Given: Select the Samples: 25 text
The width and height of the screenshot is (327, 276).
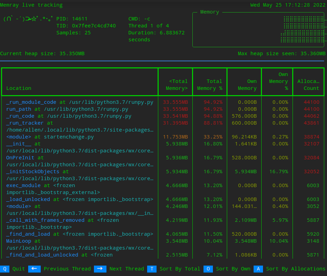Looking at the screenshot, I should coord(73,33).
